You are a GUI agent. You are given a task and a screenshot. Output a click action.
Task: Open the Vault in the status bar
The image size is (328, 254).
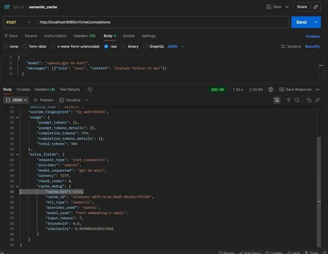(x=295, y=252)
